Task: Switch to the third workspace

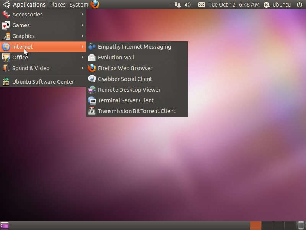Action: click(x=278, y=225)
